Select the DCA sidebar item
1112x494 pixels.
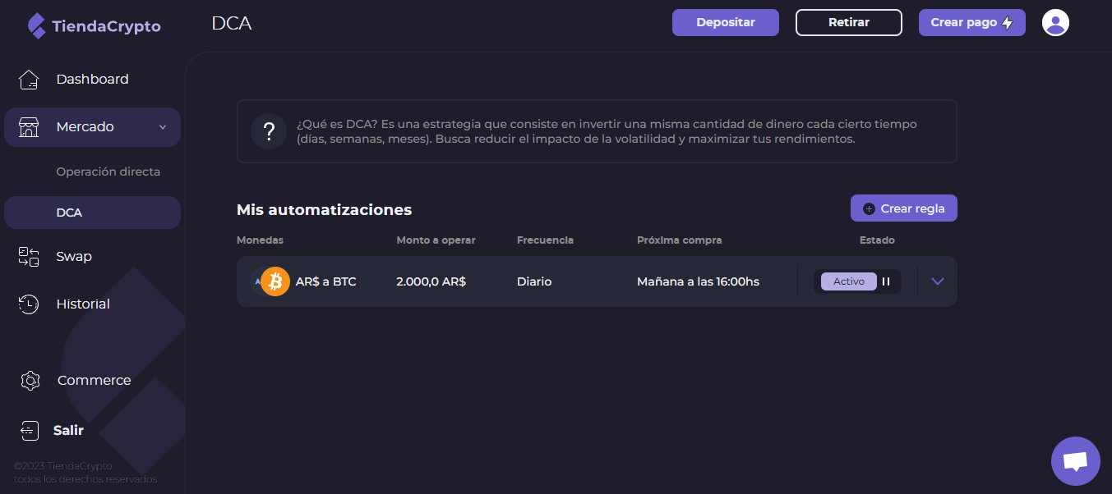pyautogui.click(x=69, y=213)
